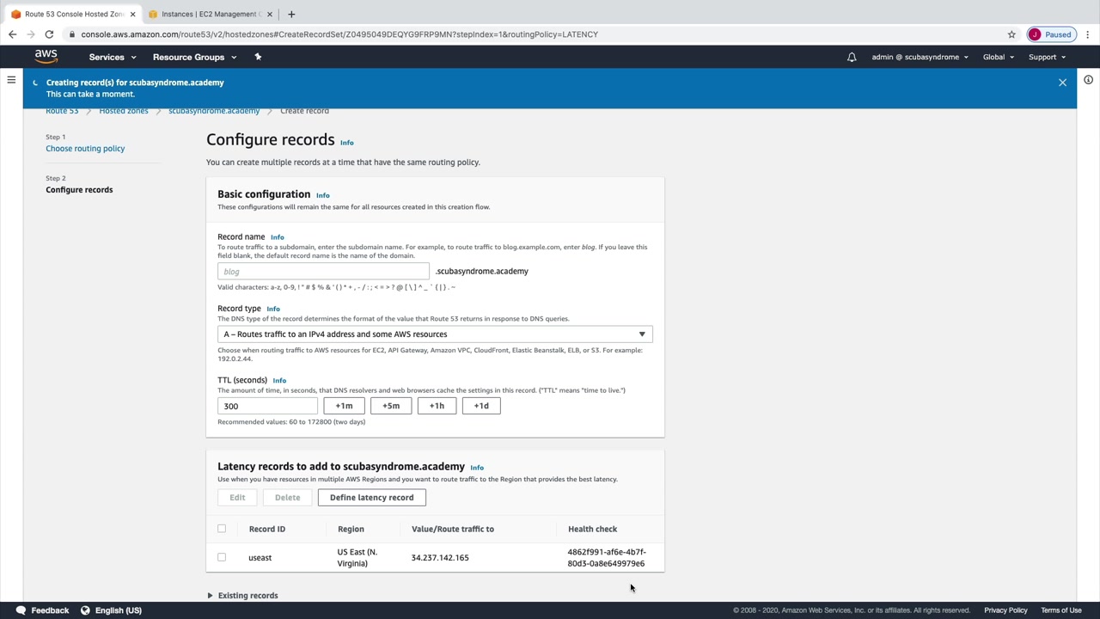Click the disabled Edit button

[x=237, y=497]
